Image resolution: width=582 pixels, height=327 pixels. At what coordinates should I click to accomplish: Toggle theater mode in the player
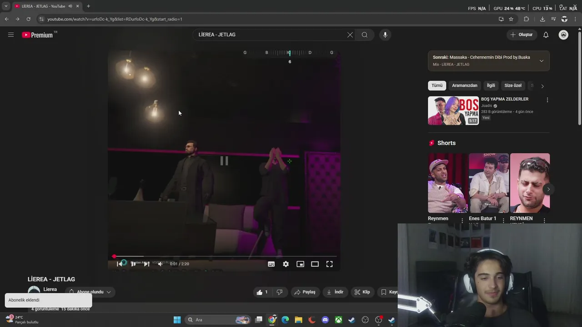(x=315, y=264)
